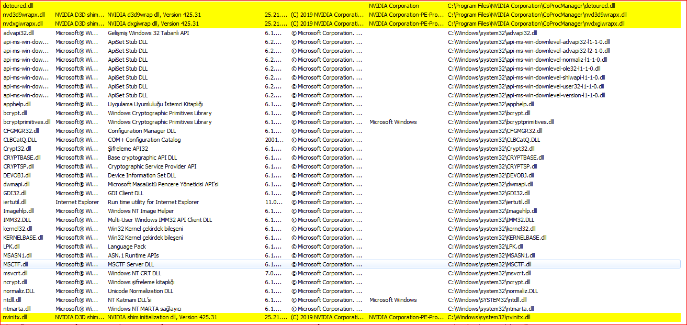
Task: Click "Cryptographic Service Provider API" description
Action: tap(152, 166)
